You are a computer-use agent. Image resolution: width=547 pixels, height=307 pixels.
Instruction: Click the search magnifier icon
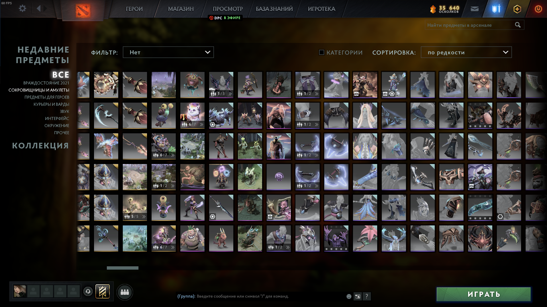click(518, 25)
